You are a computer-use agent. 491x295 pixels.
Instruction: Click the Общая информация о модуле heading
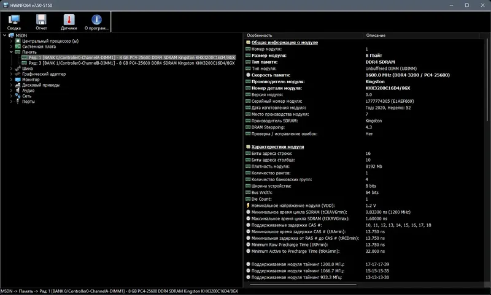[284, 42]
